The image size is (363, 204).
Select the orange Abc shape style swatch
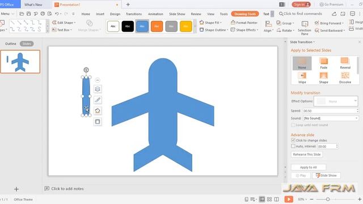[157, 26]
